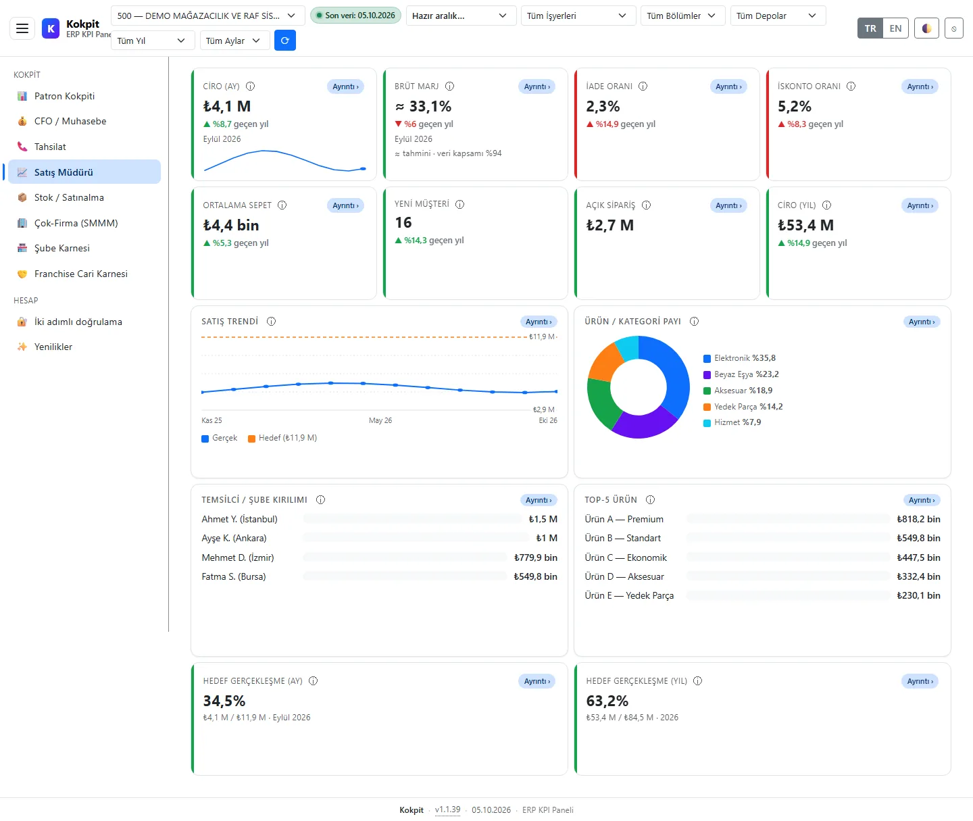This screenshot has width=973, height=821.
Task: Open the company selector dropdown
Action: 207,16
